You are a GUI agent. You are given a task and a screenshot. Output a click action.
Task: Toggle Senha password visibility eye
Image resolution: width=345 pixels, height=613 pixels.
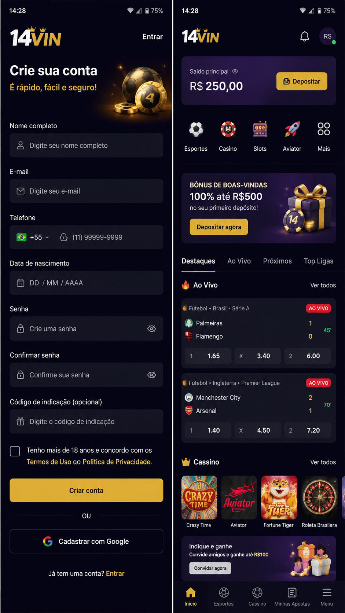coord(151,328)
